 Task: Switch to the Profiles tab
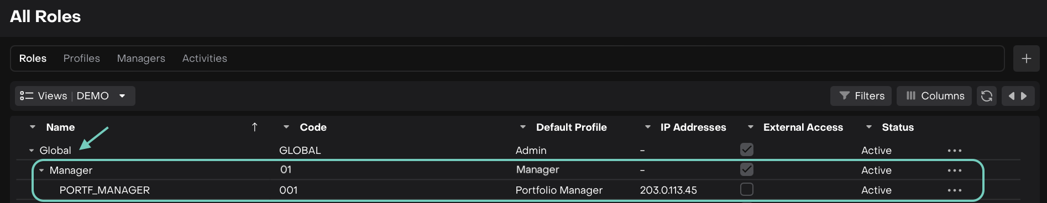[x=82, y=58]
